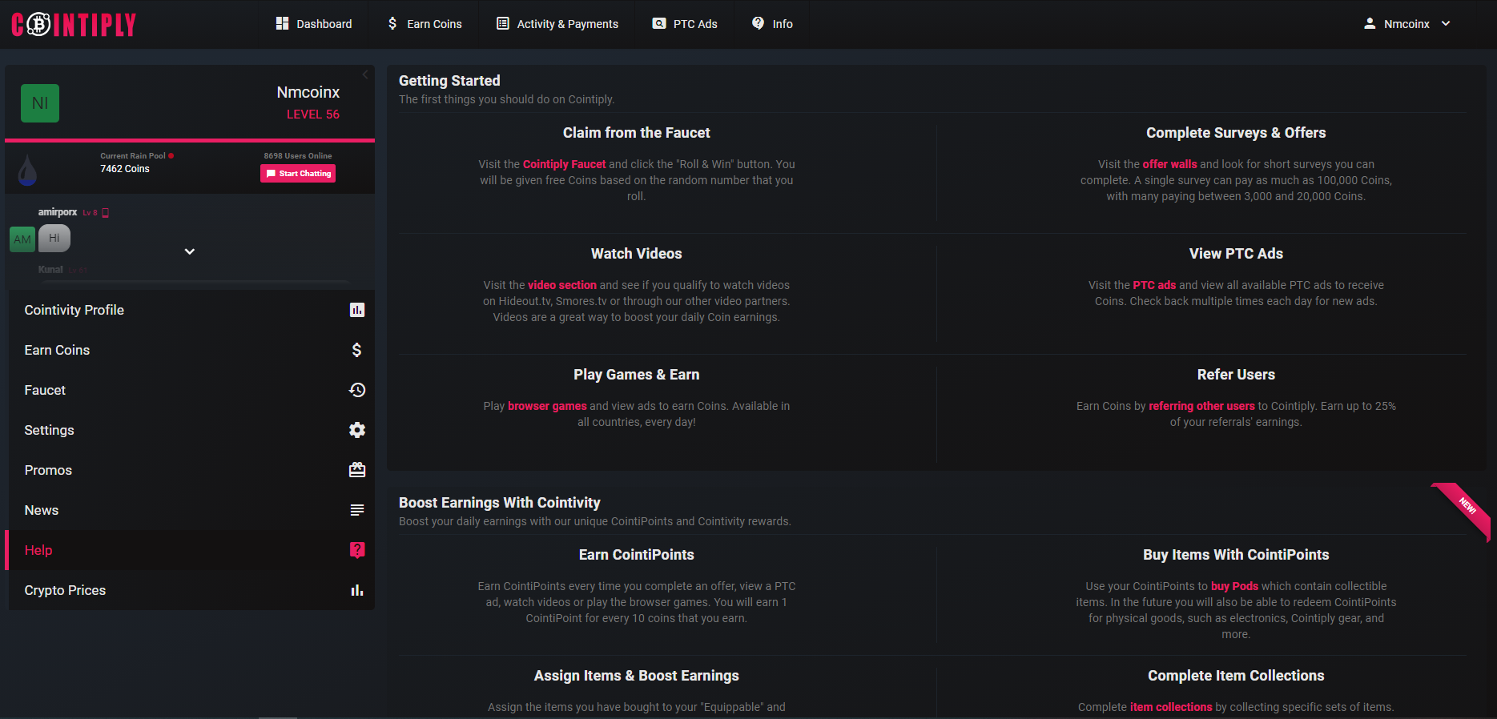Click the LEVEL 56 label
This screenshot has height=719, width=1497.
(x=313, y=114)
